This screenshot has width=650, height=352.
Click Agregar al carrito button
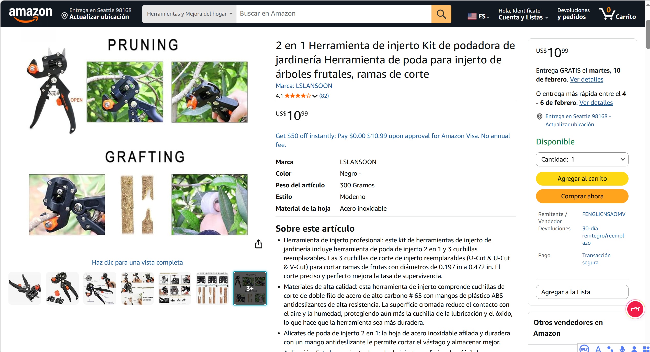tap(582, 178)
